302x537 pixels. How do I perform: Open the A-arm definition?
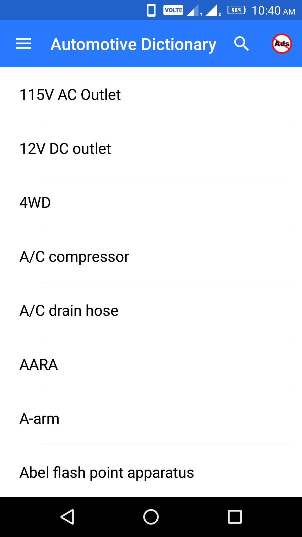pos(151,418)
